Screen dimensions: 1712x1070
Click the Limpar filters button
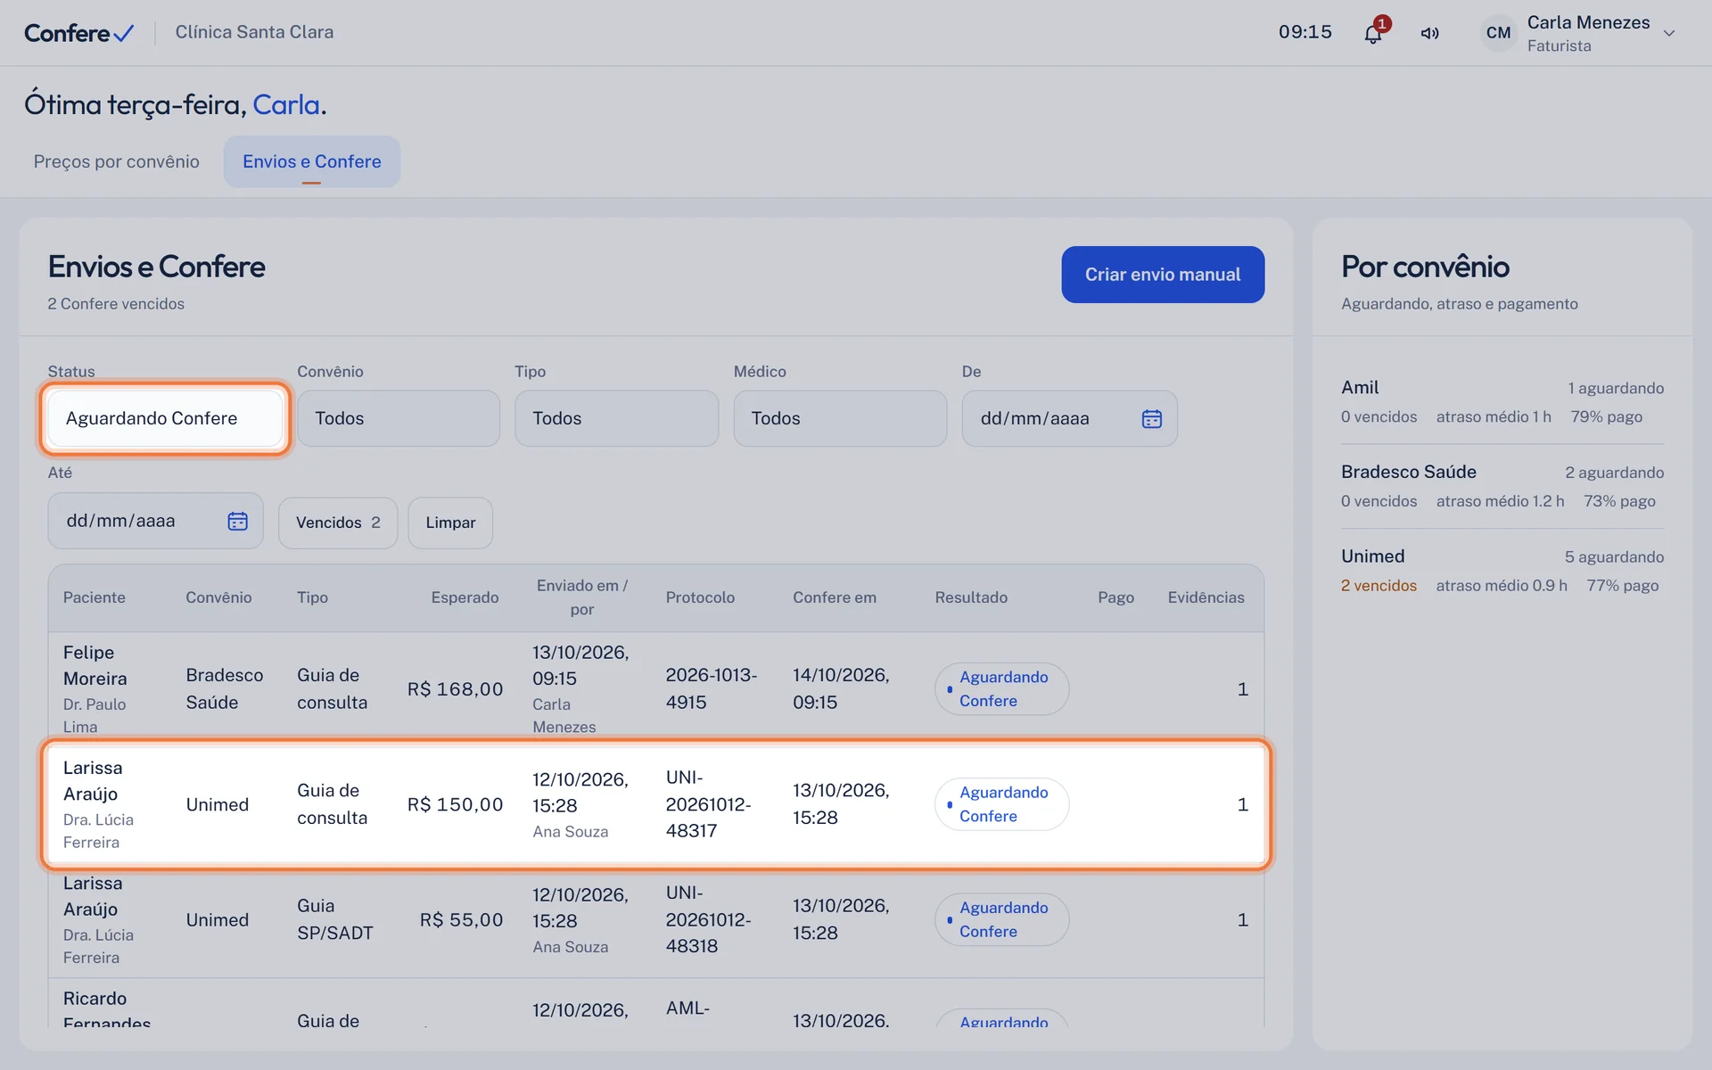450,523
